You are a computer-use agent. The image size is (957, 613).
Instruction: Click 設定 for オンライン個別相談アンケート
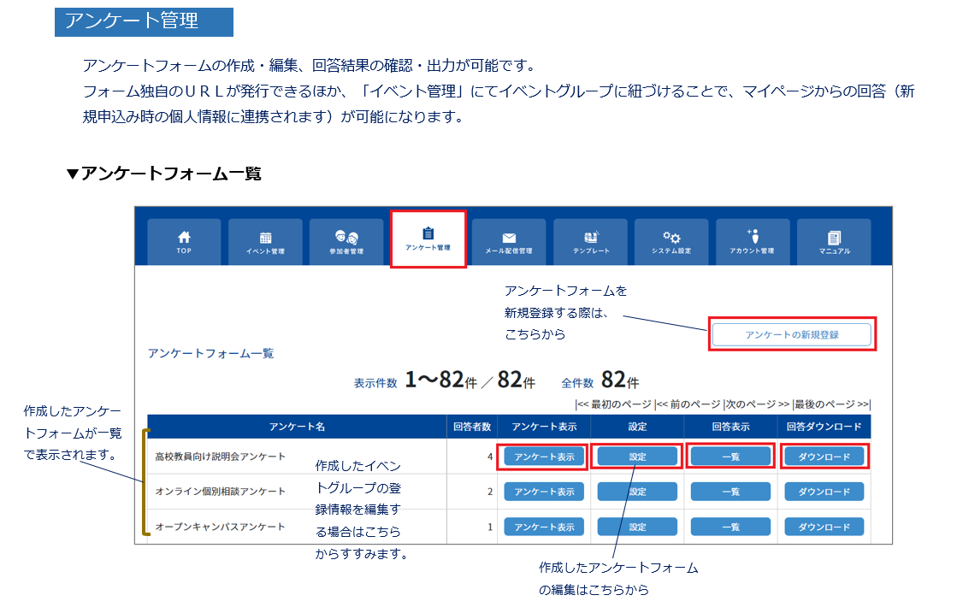[637, 492]
